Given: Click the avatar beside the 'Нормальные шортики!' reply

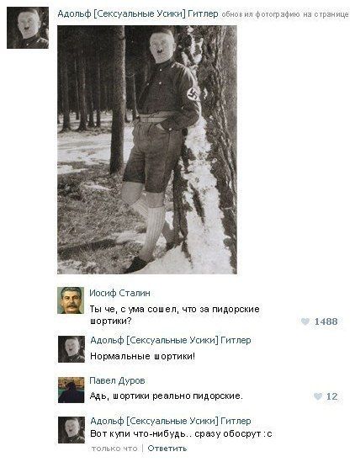Looking at the screenshot, I should click(x=72, y=349).
